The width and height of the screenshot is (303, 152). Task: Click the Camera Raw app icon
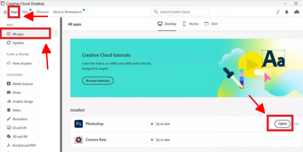pyautogui.click(x=78, y=139)
